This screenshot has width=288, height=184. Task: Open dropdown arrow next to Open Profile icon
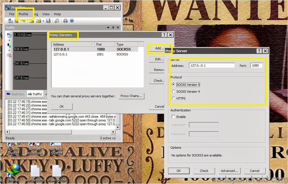coord(43,21)
